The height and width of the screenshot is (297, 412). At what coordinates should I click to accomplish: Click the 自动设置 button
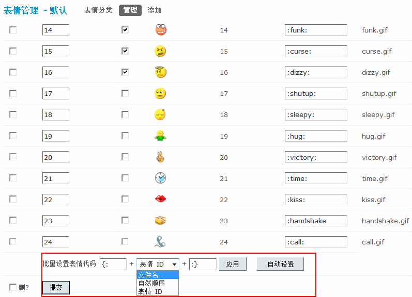tap(280, 264)
